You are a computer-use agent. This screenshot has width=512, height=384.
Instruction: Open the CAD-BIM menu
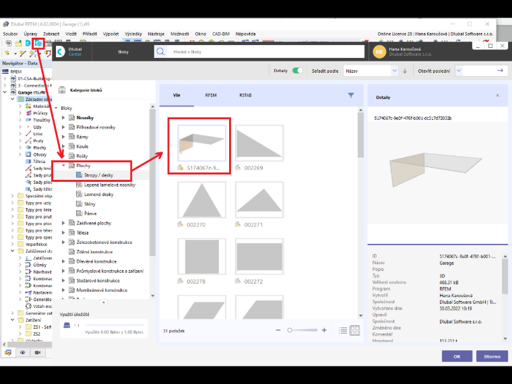pyautogui.click(x=221, y=34)
